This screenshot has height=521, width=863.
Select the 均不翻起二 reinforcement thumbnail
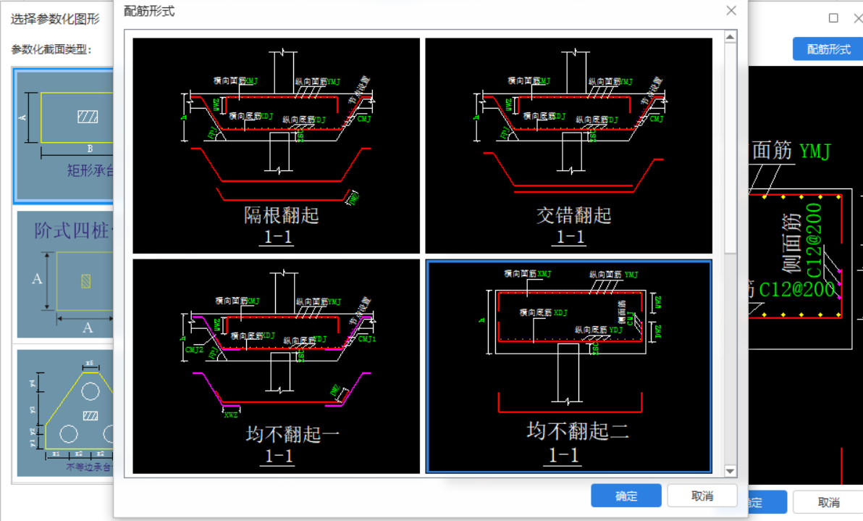point(568,366)
